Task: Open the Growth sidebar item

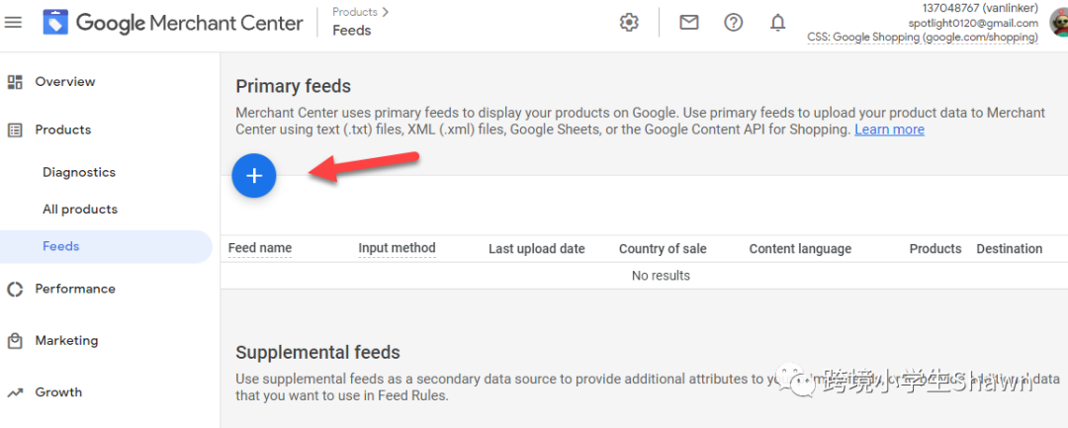Action: point(58,391)
